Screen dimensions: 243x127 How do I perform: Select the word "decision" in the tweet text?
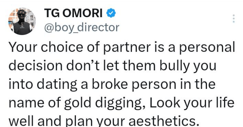click(35, 65)
